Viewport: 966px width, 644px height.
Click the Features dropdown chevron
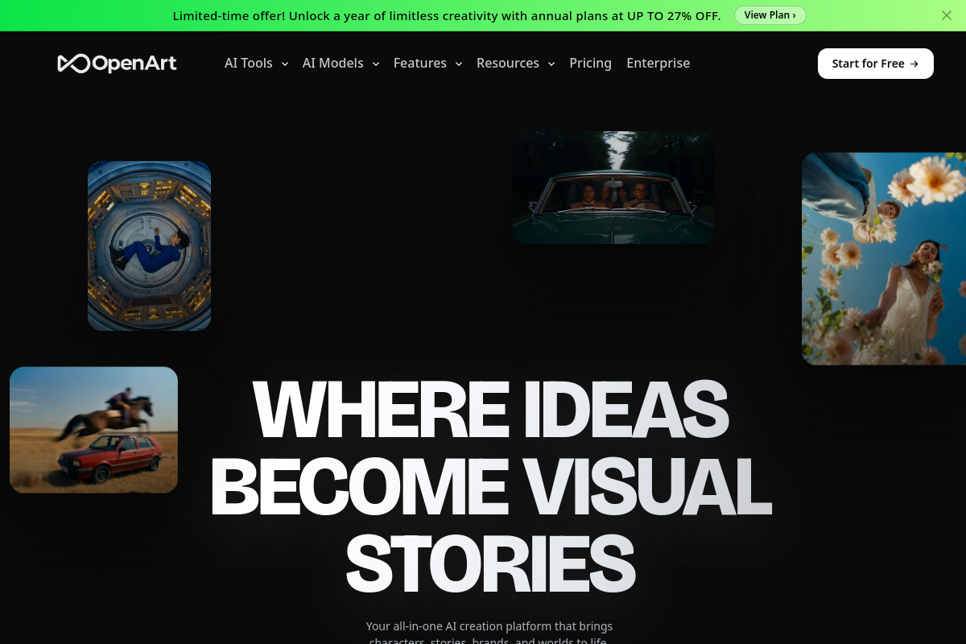(x=458, y=64)
